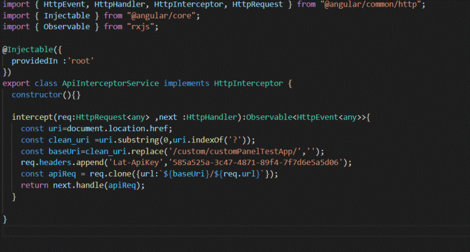Viewport: 470px width, 252px height.
Task: Click the implements keyword
Action: pos(186,83)
